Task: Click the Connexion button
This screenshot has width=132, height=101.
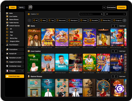Action: [x=111, y=7]
